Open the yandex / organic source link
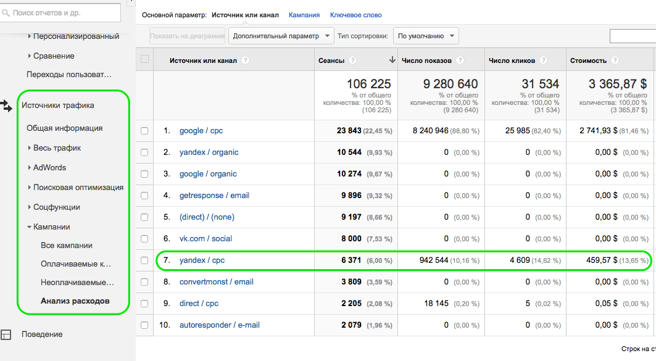 point(209,152)
